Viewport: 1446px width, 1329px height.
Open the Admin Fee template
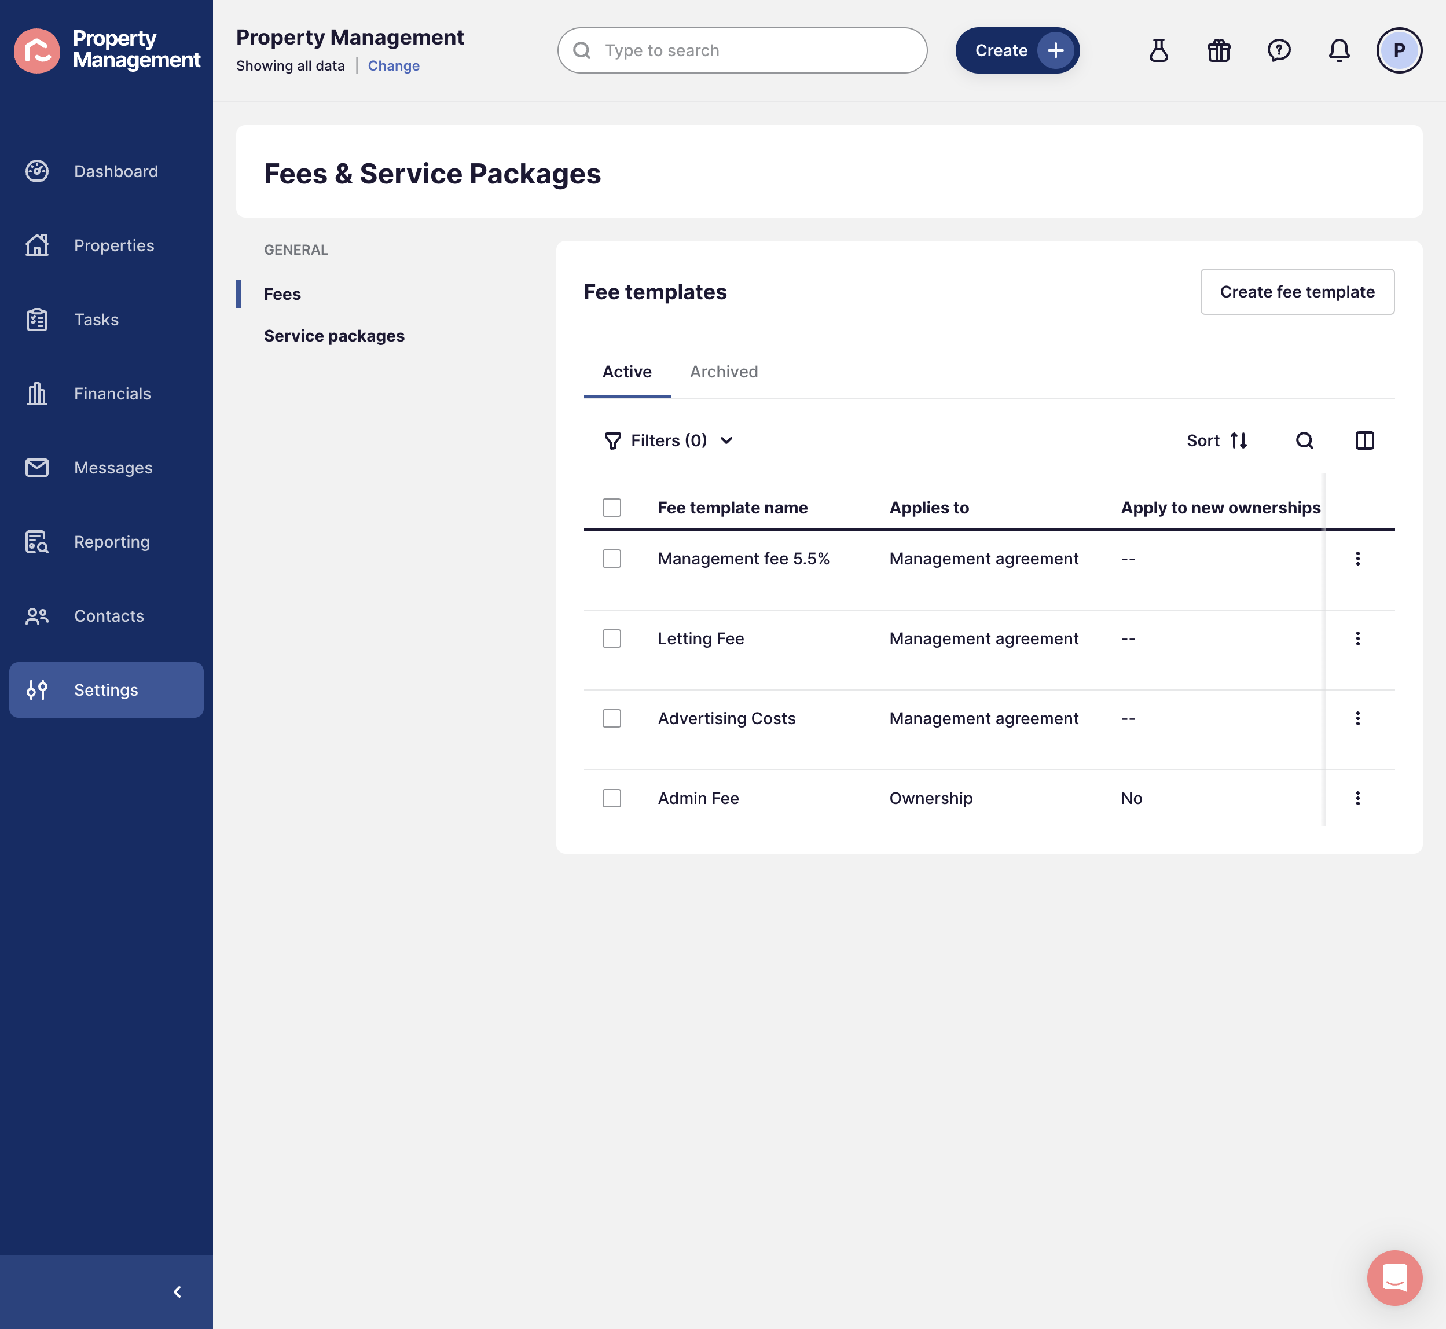tap(698, 798)
